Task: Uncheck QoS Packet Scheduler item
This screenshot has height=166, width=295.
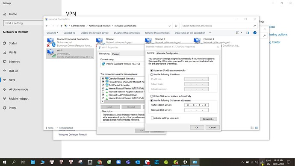Action: pyautogui.click(x=103, y=85)
